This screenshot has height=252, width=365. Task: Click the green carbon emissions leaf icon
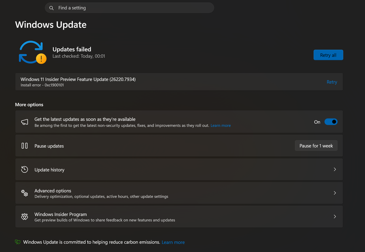[18, 242]
